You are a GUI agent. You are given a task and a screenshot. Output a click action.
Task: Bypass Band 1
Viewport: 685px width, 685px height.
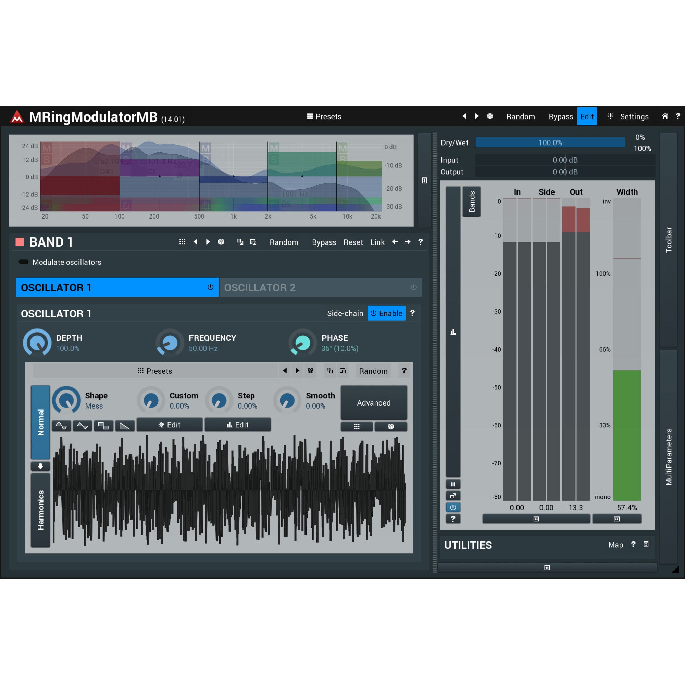tap(324, 242)
